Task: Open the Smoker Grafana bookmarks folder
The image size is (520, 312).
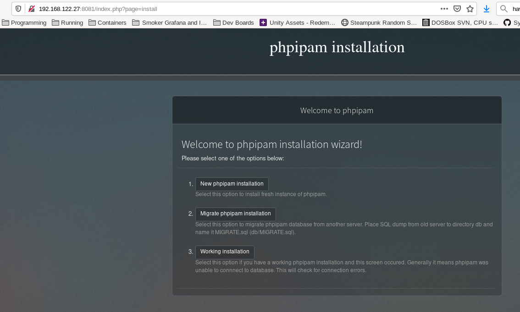Action: click(170, 22)
